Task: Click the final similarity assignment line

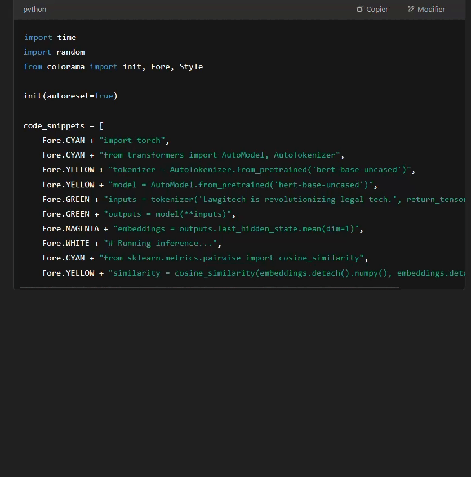Action: pos(254,273)
